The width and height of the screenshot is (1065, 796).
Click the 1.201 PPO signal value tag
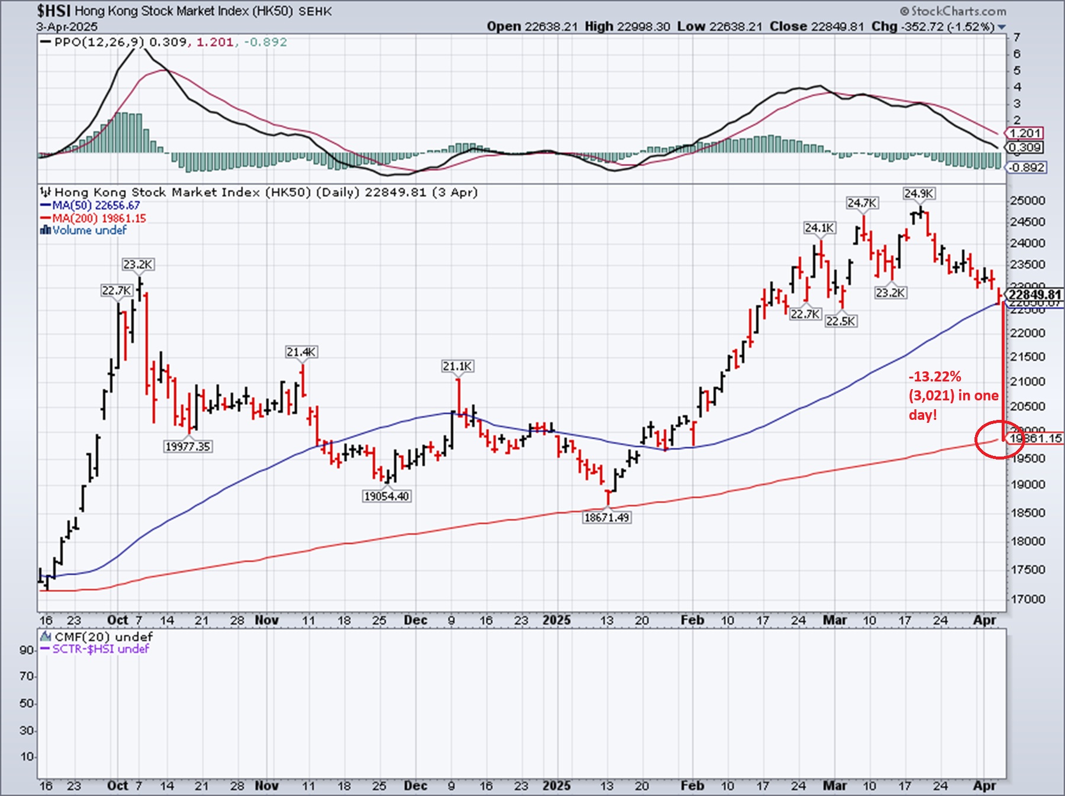(1025, 134)
